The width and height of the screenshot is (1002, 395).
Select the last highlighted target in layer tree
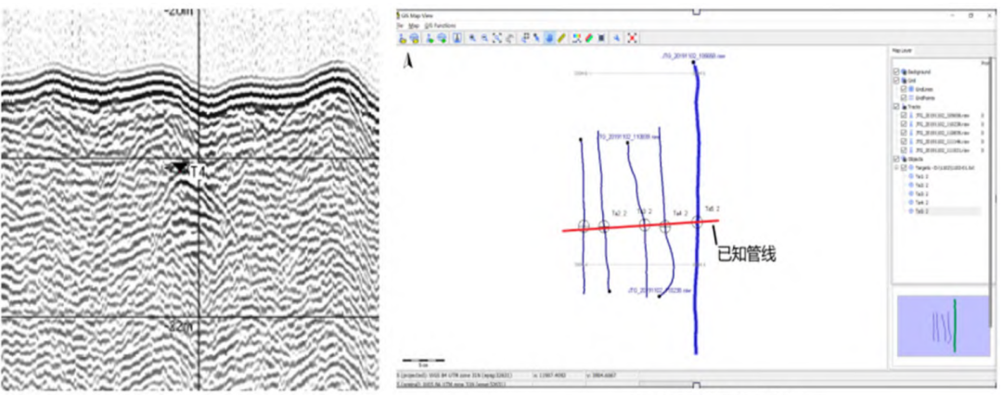click(922, 211)
